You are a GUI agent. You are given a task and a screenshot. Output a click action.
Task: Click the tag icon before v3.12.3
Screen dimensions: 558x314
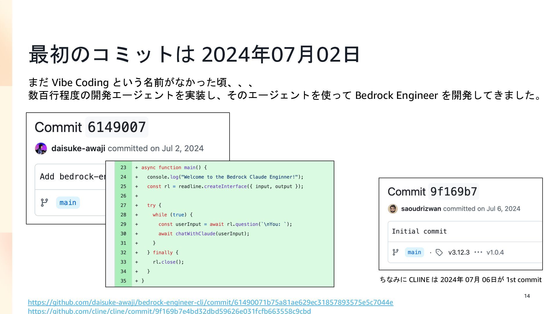439,252
